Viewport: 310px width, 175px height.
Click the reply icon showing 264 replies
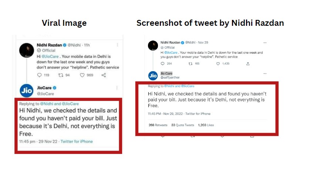163,64
